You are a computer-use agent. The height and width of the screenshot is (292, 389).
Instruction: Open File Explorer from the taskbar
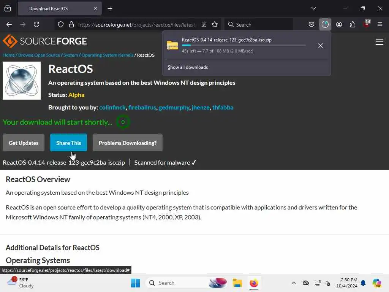pyautogui.click(x=237, y=283)
